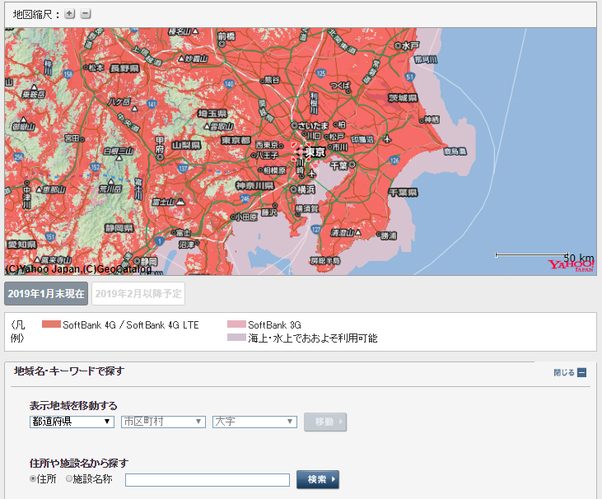Click 沼津 label on map
The image size is (602, 499).
tap(187, 244)
